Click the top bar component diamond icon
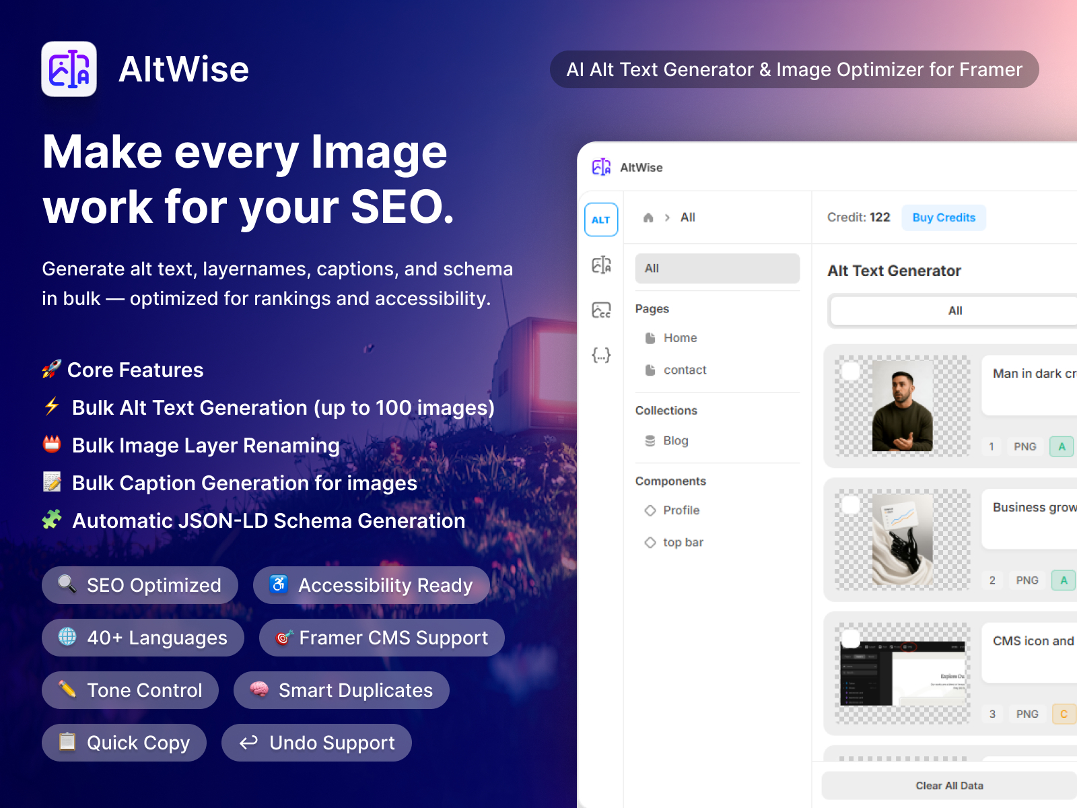The image size is (1077, 808). [650, 543]
